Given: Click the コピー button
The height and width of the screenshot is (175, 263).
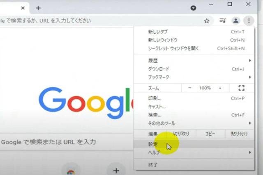Looking at the screenshot, I should 210,134.
